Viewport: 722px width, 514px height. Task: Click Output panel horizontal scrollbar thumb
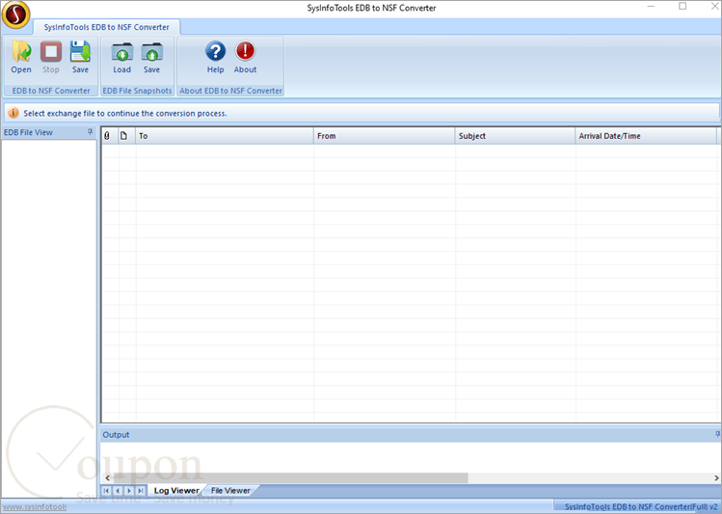click(x=290, y=478)
